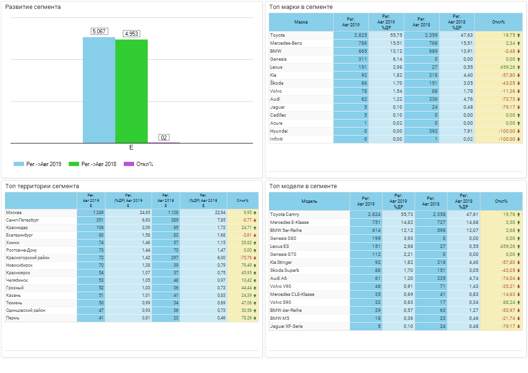Click the light blue Рег.->Авг 2019 legend swatch
Viewport: 528px width, 373px height.
pyautogui.click(x=18, y=164)
